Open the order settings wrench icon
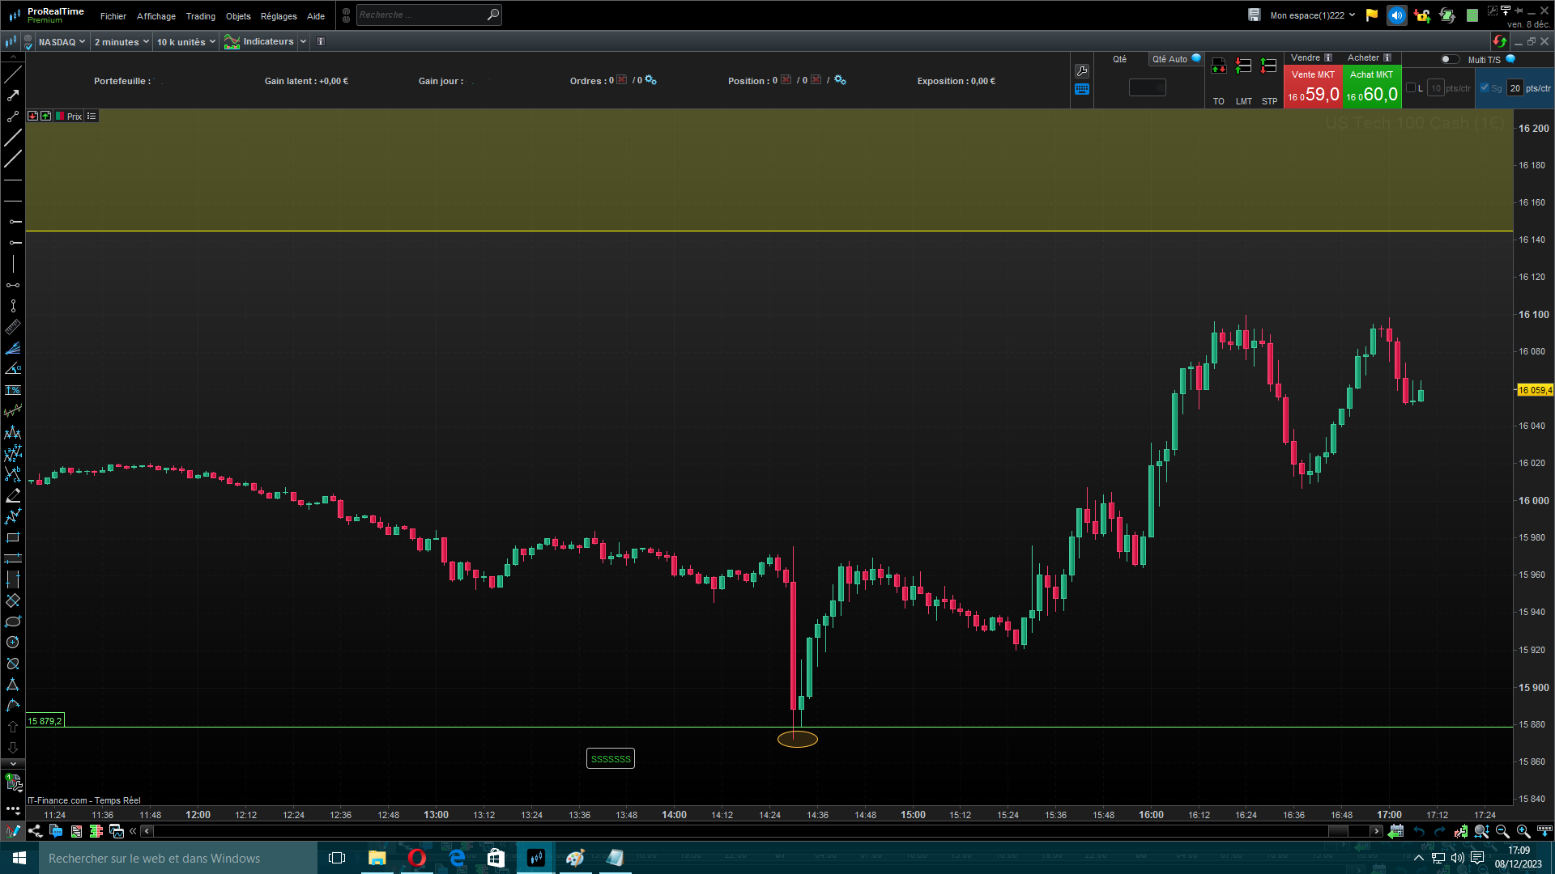Viewport: 1555px width, 874px height. pyautogui.click(x=1082, y=71)
